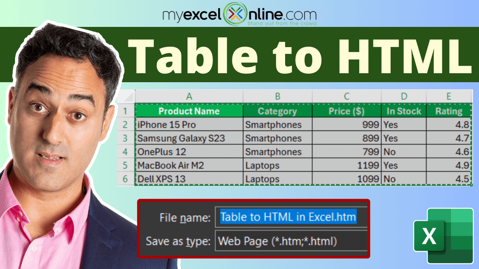This screenshot has height=269, width=479.
Task: Select column B header
Action: point(277,96)
